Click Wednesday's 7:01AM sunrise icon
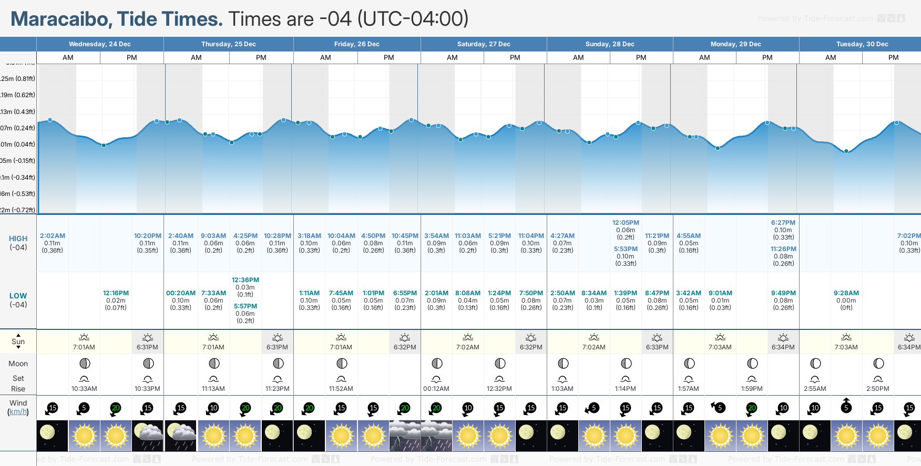 click(x=84, y=337)
